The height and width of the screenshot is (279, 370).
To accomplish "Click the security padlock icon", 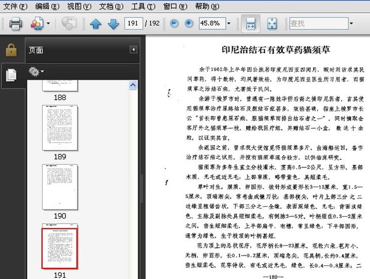I will 11,50.
